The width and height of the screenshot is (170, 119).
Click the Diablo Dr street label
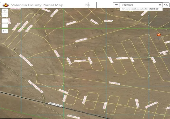[x=63, y=91]
